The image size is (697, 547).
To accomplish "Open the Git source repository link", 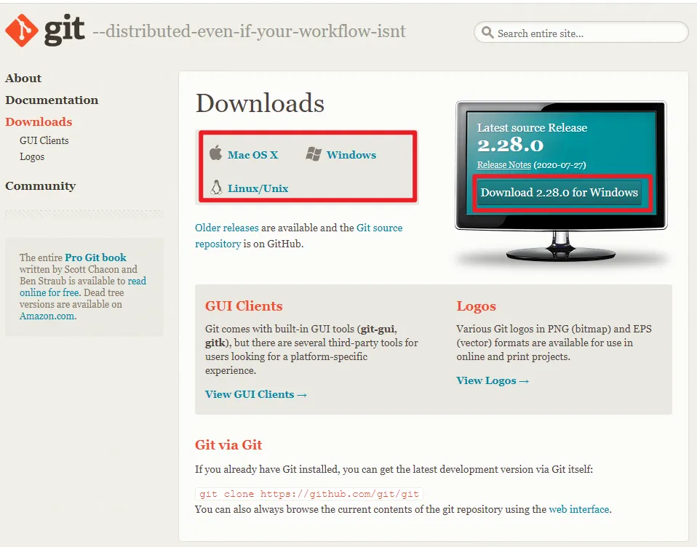I will 299,236.
